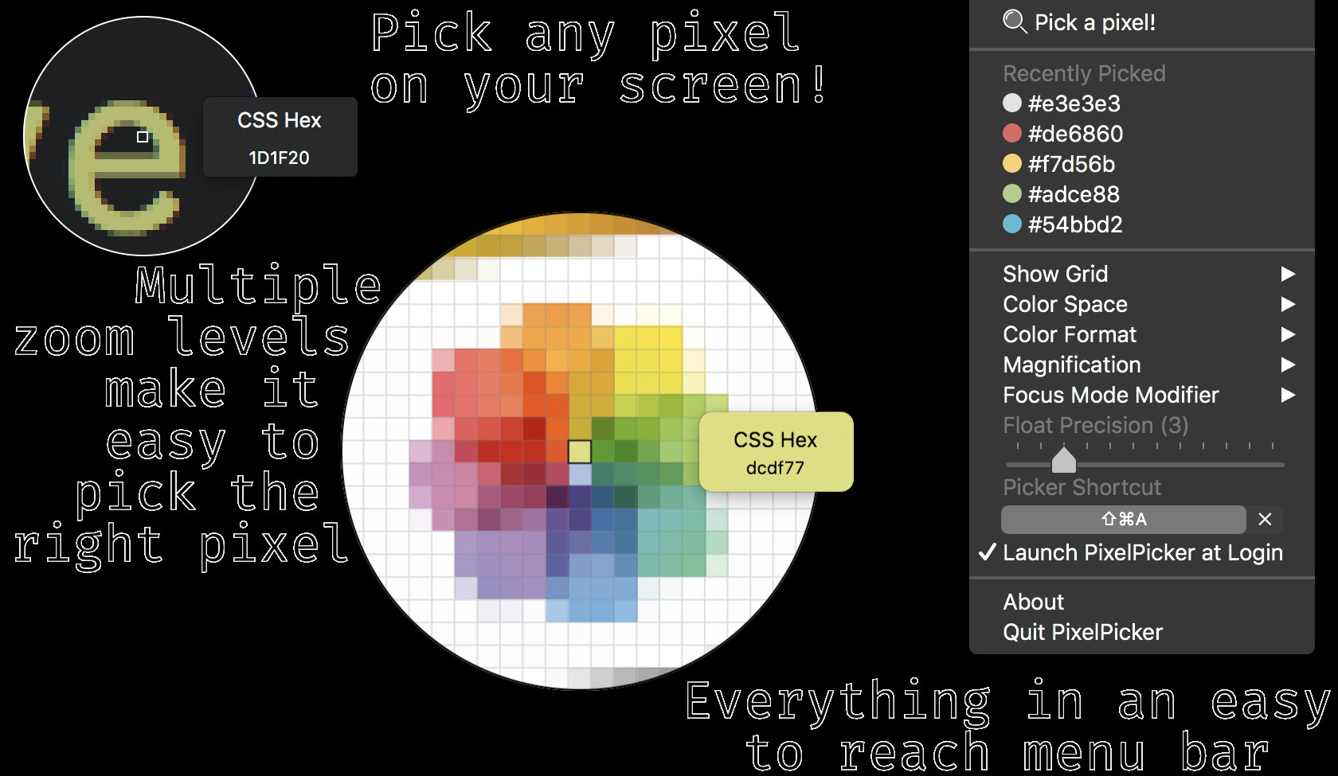Click the Picker Shortcut recorder field
This screenshot has width=1338, height=776.
(1123, 520)
